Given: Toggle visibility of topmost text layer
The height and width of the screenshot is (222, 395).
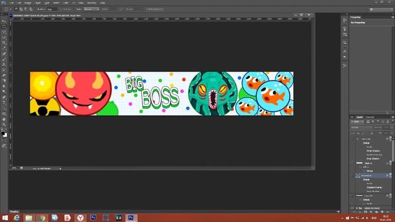Looking at the screenshot, I should coord(352,139).
